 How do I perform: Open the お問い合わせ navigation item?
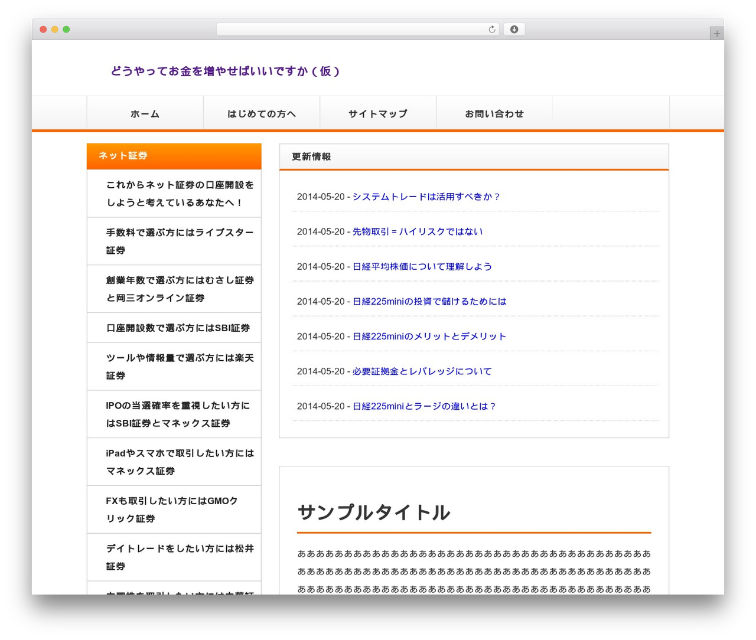[x=494, y=114]
